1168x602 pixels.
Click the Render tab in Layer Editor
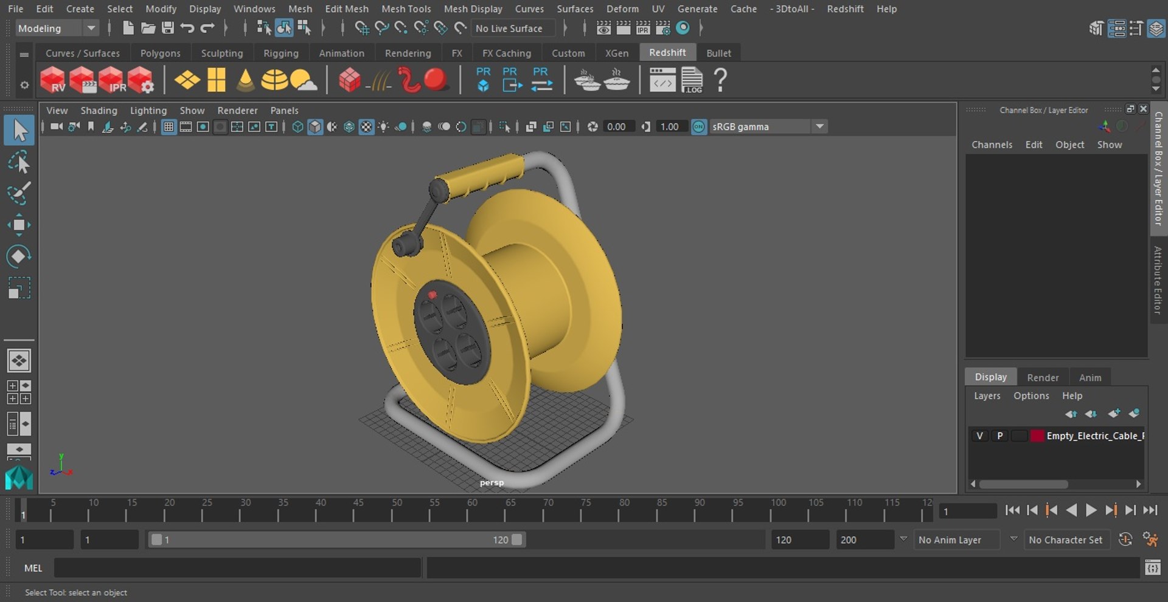(1043, 377)
